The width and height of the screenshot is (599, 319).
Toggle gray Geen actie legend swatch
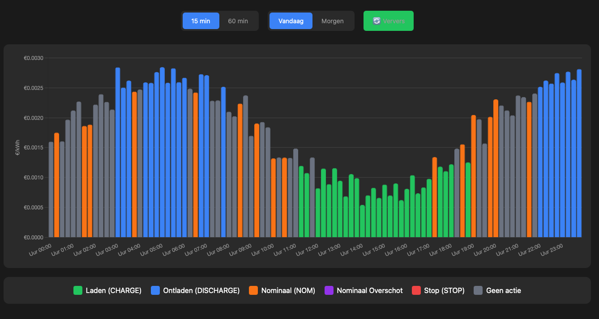tap(479, 290)
